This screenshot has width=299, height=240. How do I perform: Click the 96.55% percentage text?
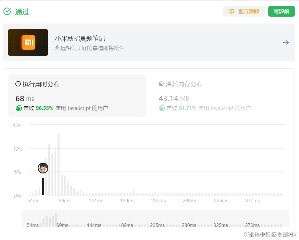(x=45, y=108)
